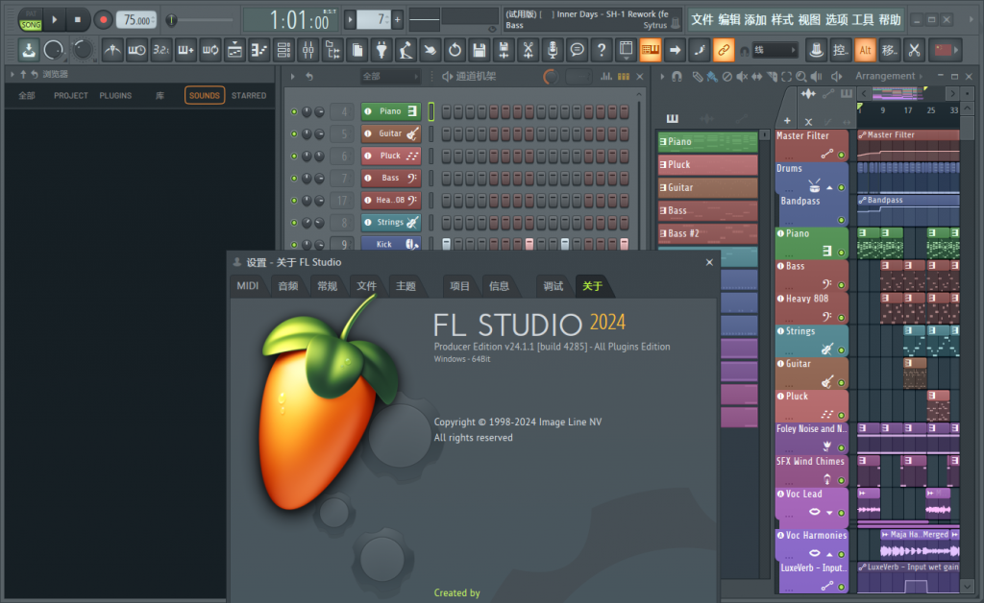Click the microphone recording icon in toolbar

pyautogui.click(x=553, y=50)
